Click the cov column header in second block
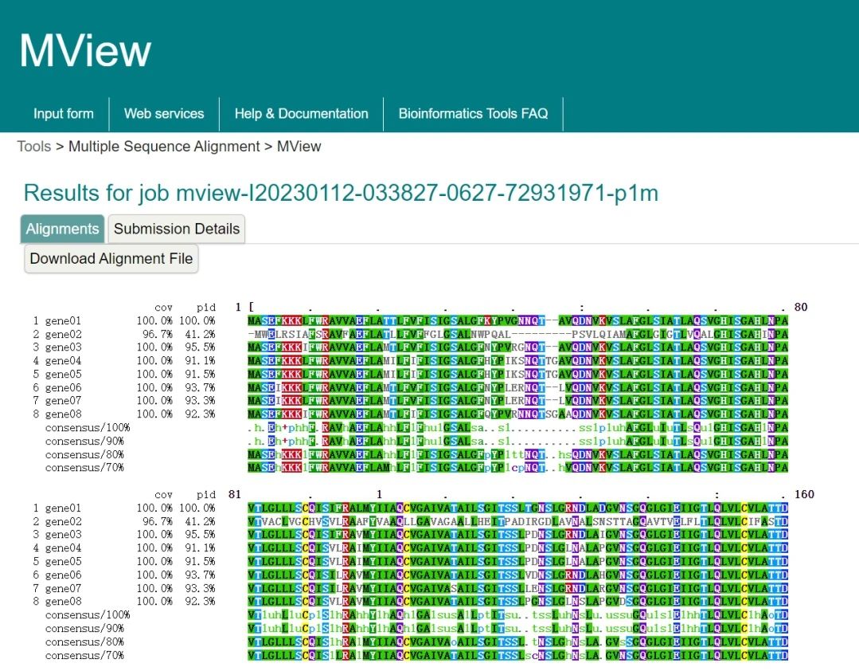This screenshot has width=859, height=671. point(163,495)
